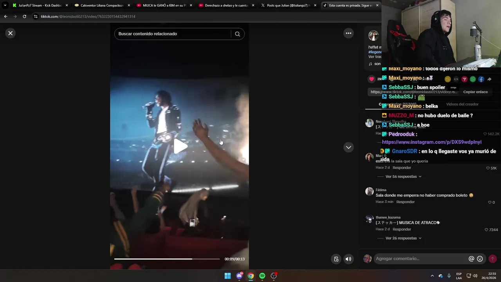Open the taskbar network and volume quick settings
This screenshot has height=282, width=501.
(x=472, y=276)
